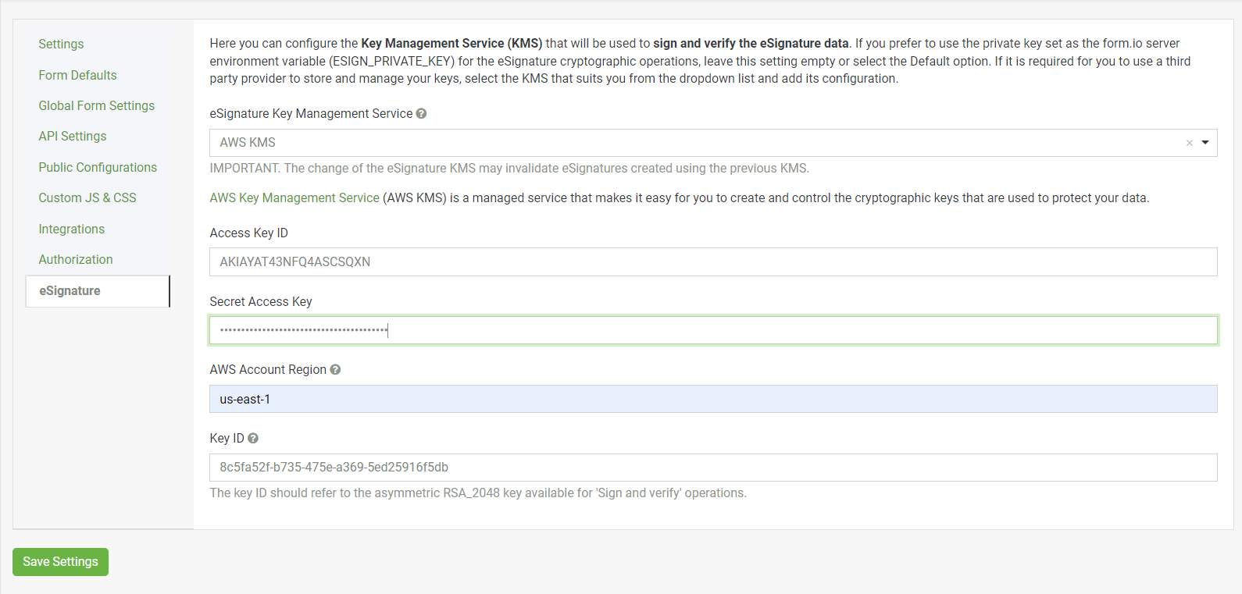Open the eSignature KMS help tooltip icon

tap(421, 114)
